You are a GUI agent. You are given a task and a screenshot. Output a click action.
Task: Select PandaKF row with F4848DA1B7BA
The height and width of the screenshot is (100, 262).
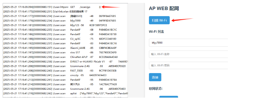[x=60, y=80]
